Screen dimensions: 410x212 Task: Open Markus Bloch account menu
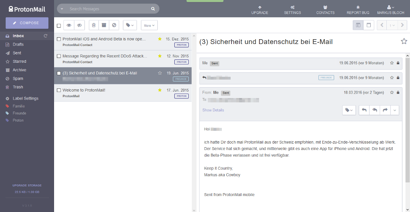(x=391, y=10)
